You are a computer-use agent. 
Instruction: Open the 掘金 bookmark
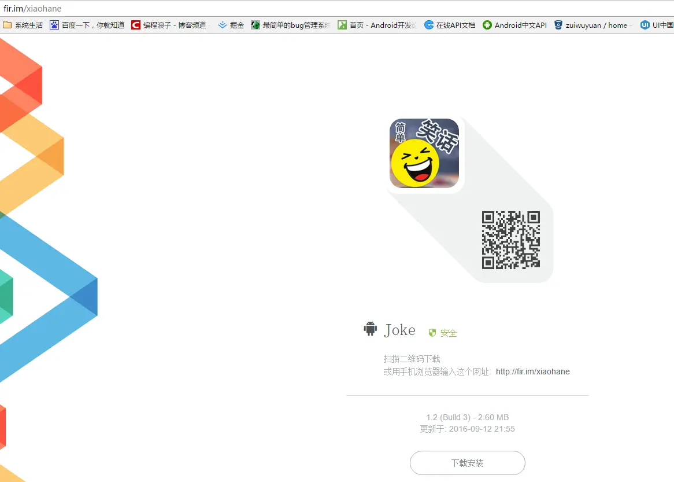click(x=231, y=25)
